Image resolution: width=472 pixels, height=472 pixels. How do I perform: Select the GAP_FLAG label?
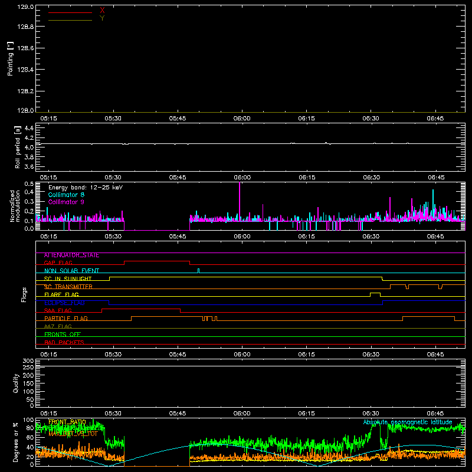(58, 263)
